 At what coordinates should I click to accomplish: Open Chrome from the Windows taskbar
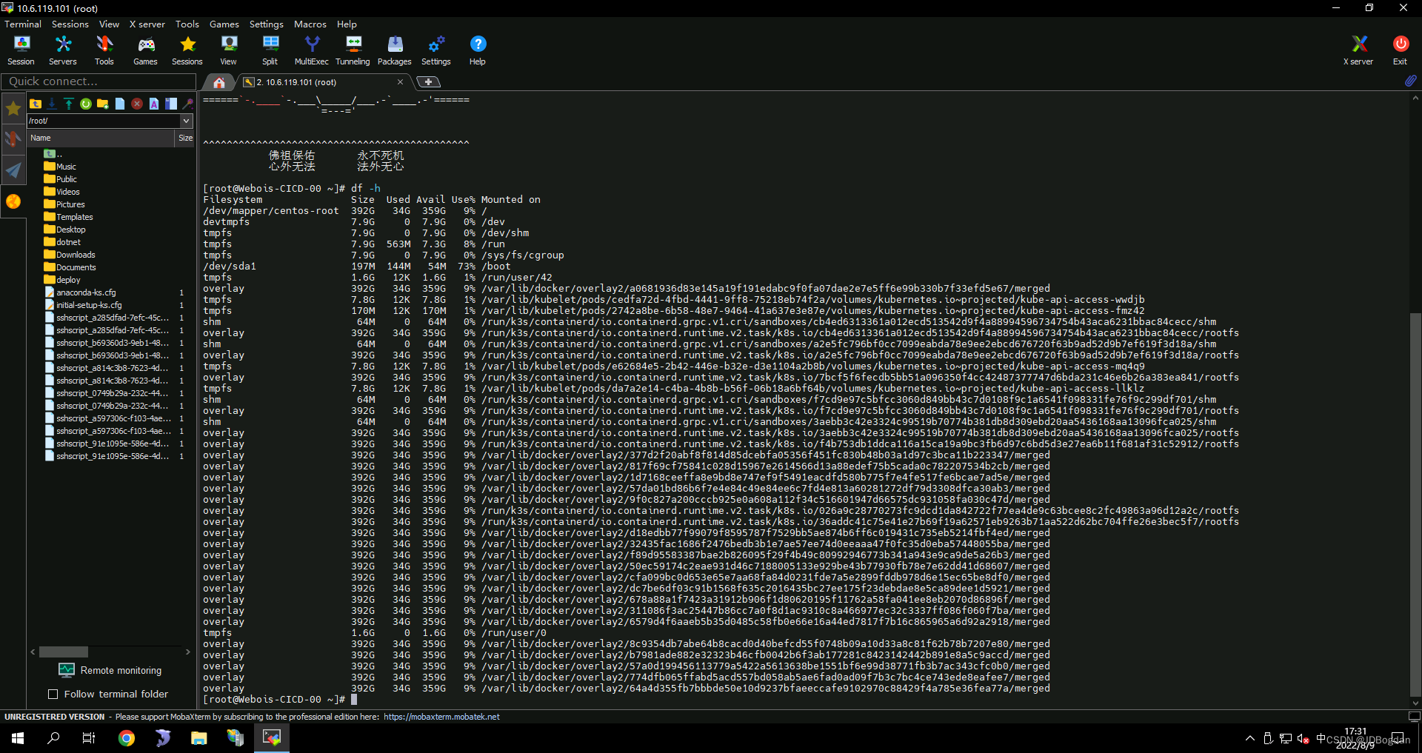point(127,737)
